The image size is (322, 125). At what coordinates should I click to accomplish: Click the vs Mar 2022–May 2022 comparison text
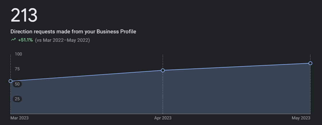point(62,40)
